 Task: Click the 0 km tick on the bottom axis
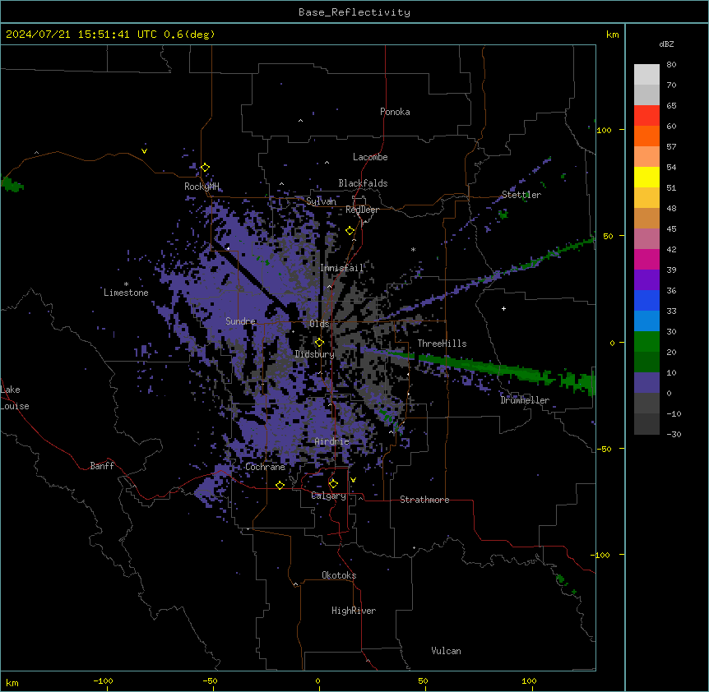click(317, 680)
